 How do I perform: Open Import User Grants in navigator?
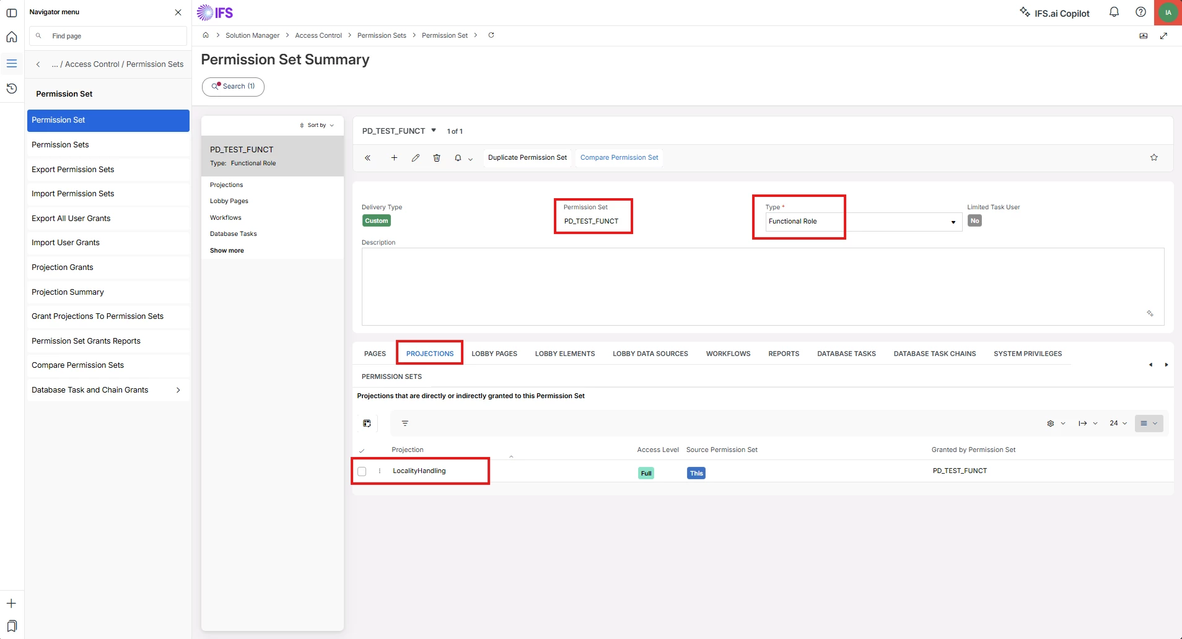pyautogui.click(x=108, y=243)
